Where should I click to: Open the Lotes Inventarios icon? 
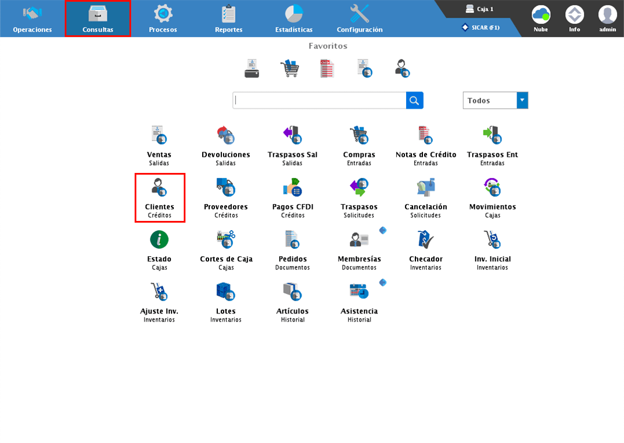[226, 291]
